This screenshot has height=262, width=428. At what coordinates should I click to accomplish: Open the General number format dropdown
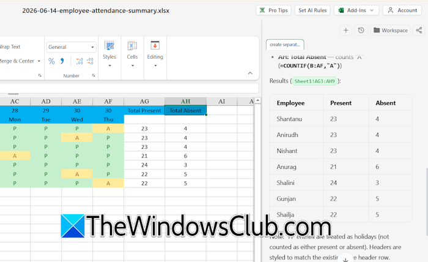point(71,47)
